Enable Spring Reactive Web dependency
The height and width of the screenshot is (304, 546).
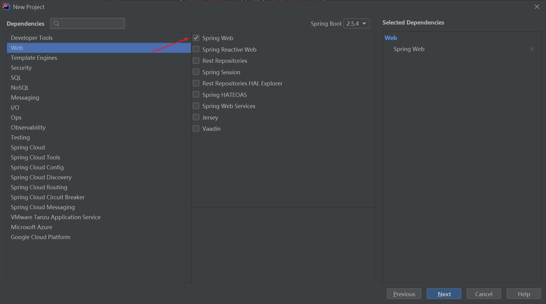tap(196, 49)
